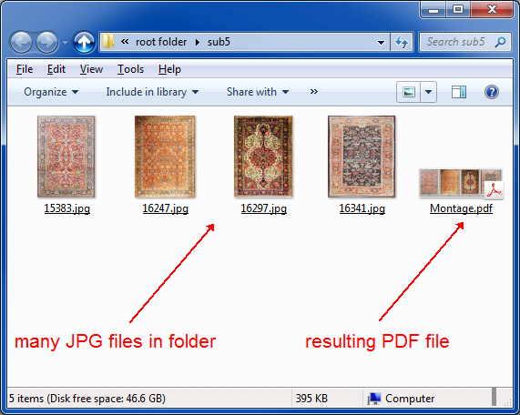This screenshot has height=415, width=520.
Task: Open the Tools menu
Action: pyautogui.click(x=130, y=69)
